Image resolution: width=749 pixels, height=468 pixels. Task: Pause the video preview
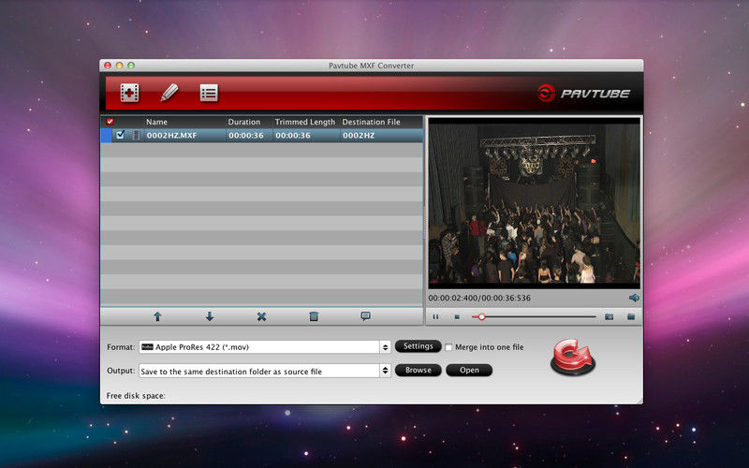[435, 316]
